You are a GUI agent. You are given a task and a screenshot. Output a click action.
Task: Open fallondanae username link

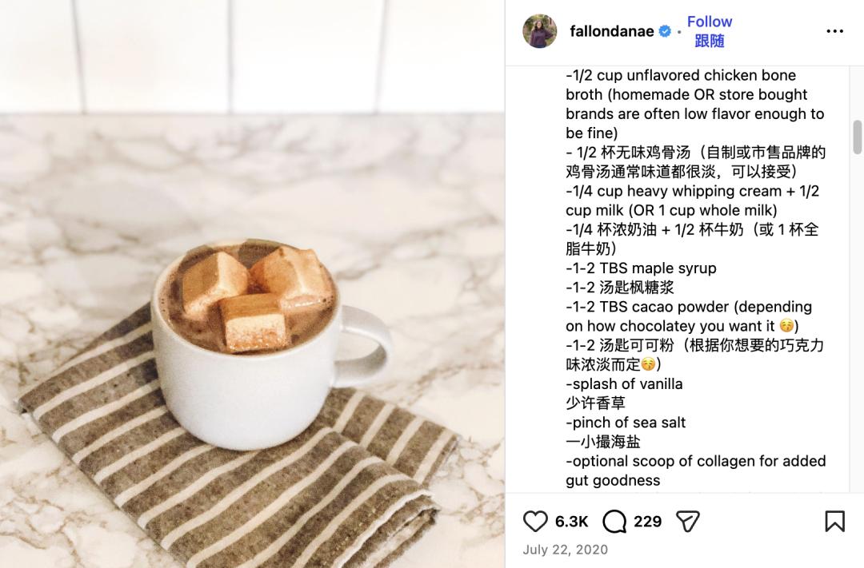(612, 31)
